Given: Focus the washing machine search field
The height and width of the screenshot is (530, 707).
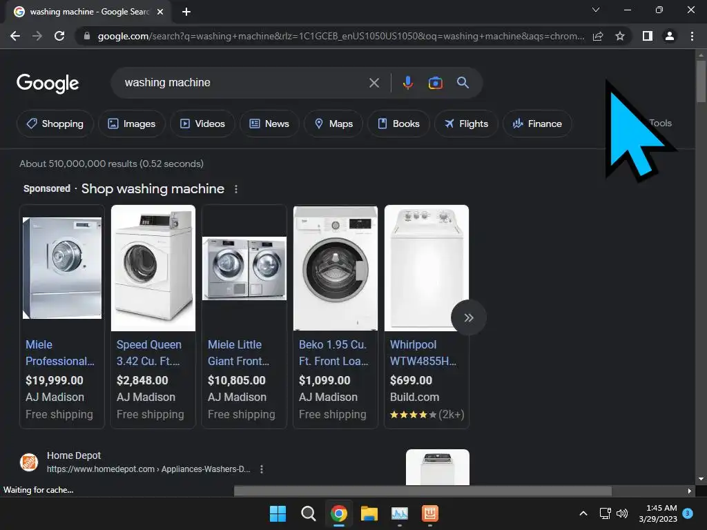Looking at the screenshot, I should pyautogui.click(x=244, y=83).
